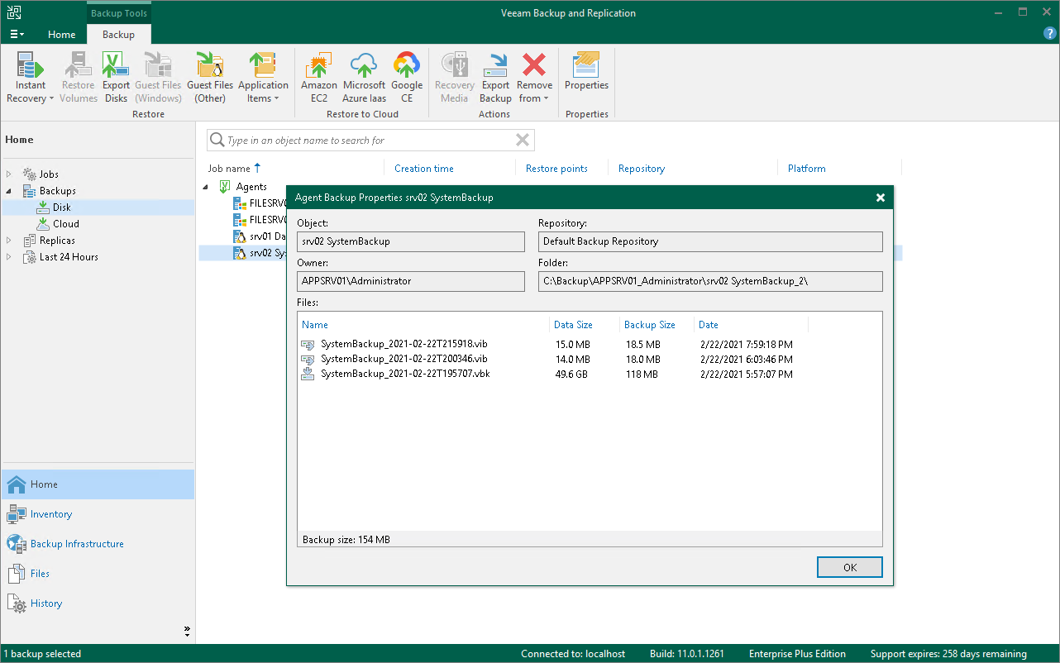This screenshot has height=663, width=1060.
Task: Select the Backup ribbon tab
Action: click(118, 35)
